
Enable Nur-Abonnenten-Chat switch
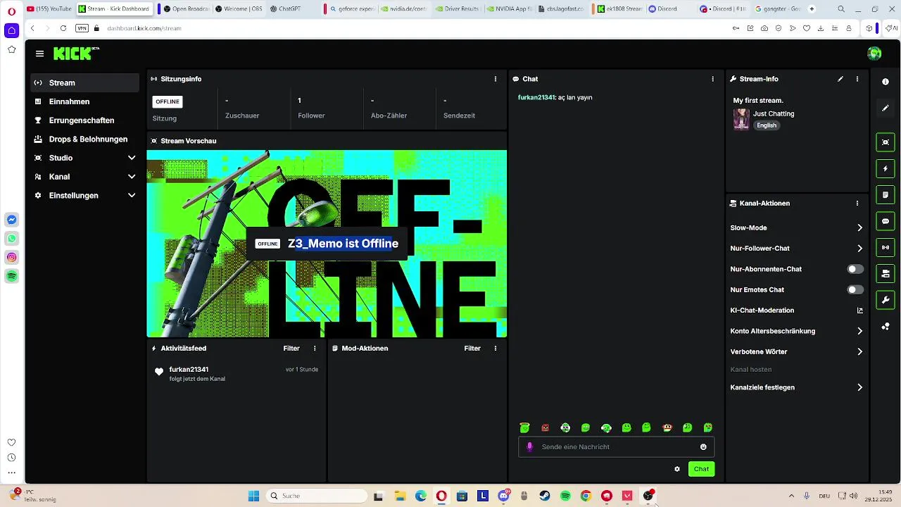[855, 269]
